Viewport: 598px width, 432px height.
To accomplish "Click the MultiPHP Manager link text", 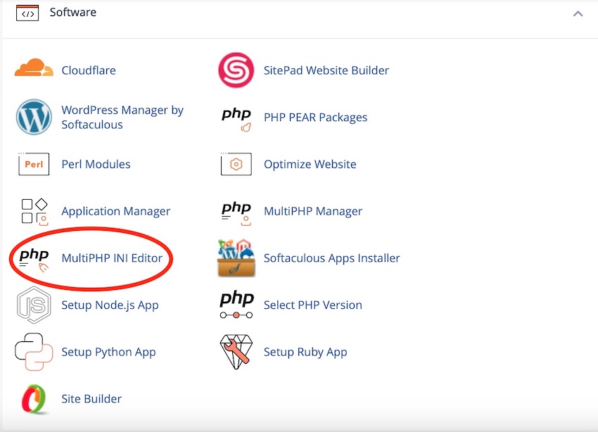I will (x=313, y=211).
